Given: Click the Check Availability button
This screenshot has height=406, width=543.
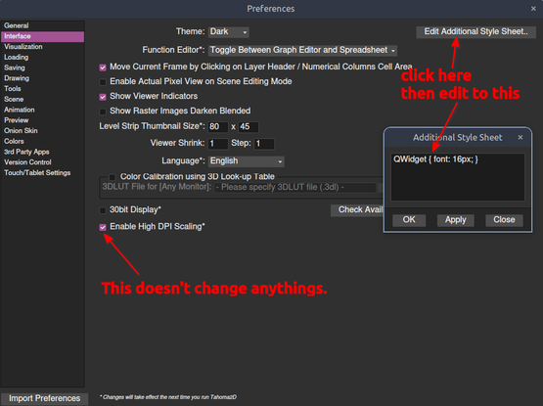Looking at the screenshot, I should tap(357, 210).
